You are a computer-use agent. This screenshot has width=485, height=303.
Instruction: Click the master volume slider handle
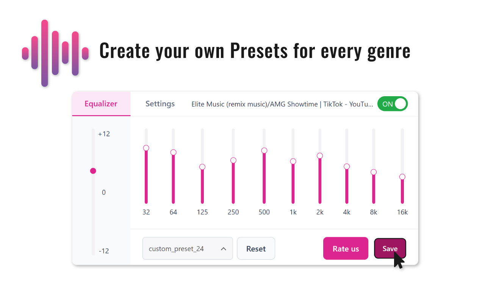(93, 171)
